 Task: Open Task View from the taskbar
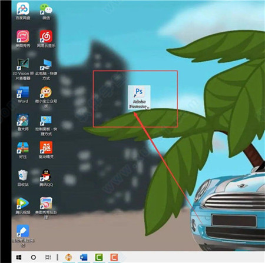(48, 257)
